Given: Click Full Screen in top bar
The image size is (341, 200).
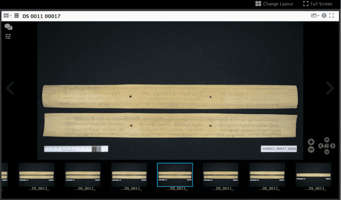Looking at the screenshot, I should 318,4.
